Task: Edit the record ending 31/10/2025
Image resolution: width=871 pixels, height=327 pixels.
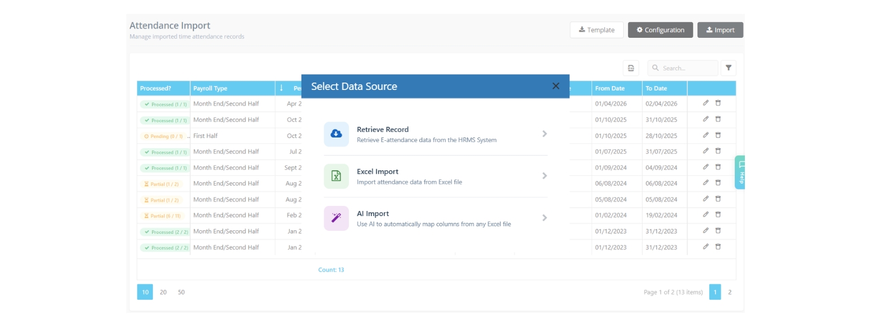Action: [x=705, y=119]
